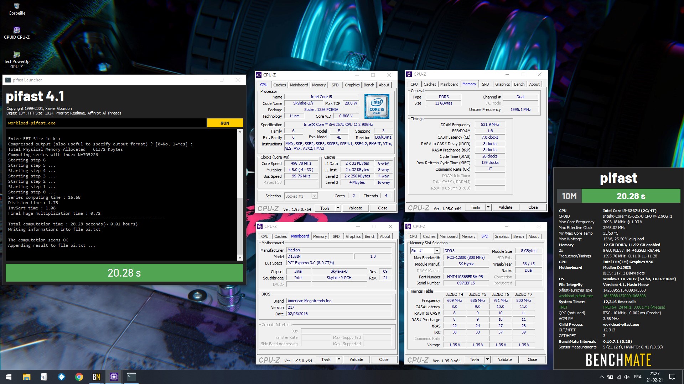
Task: Open the network Wi-Fi tray icon
Action: pos(619,377)
